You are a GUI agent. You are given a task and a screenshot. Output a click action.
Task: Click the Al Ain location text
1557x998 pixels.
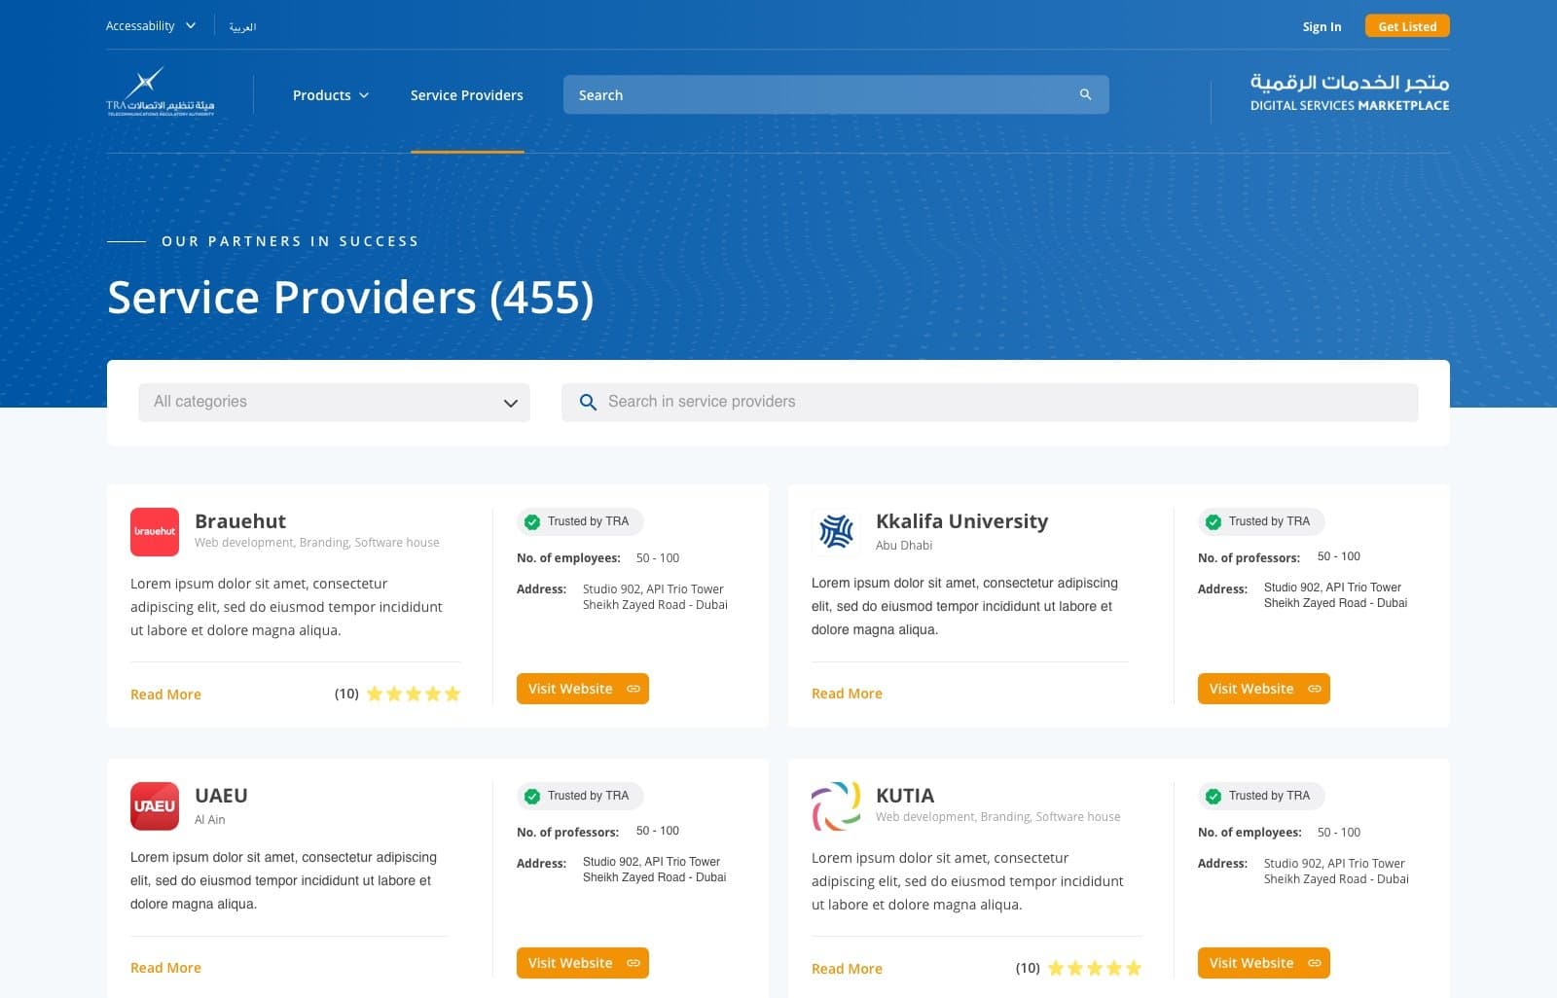pos(209,820)
